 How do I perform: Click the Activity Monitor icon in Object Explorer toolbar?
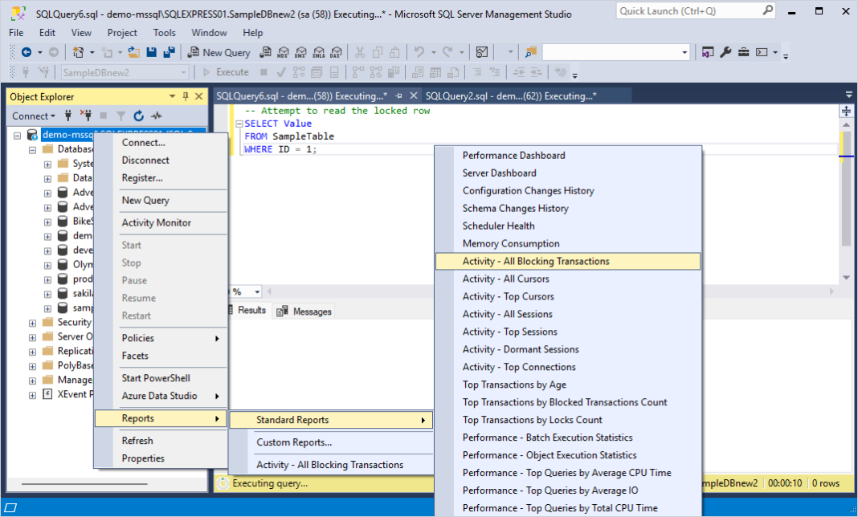pos(157,116)
